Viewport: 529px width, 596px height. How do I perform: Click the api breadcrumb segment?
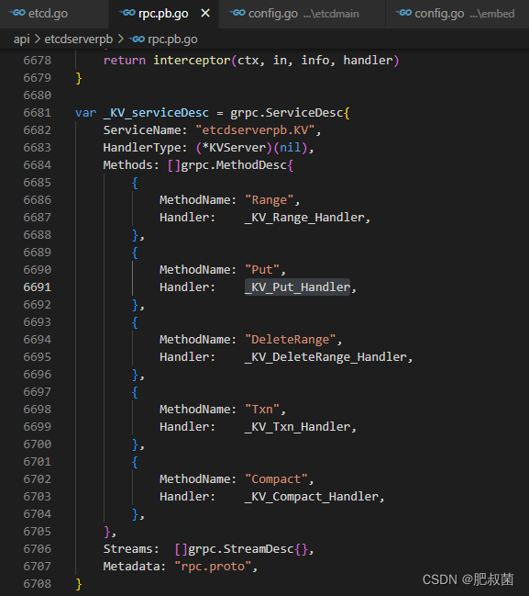coord(22,39)
